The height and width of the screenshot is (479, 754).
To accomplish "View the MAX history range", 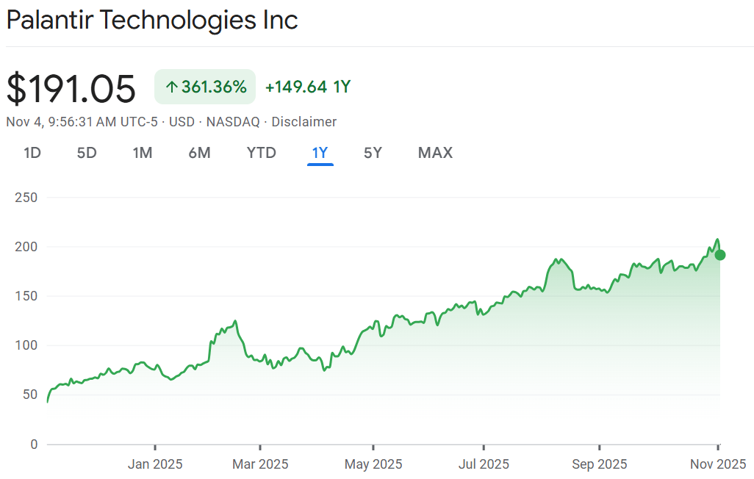I will [435, 153].
